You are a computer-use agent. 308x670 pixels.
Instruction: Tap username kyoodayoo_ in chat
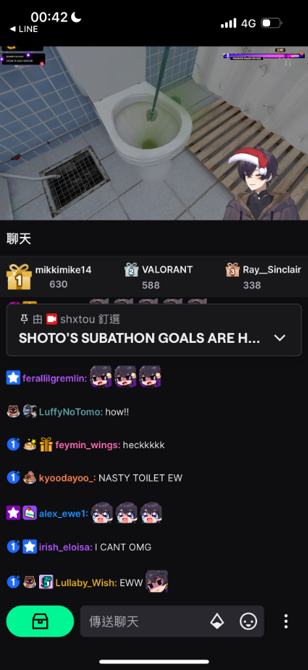[x=67, y=478]
